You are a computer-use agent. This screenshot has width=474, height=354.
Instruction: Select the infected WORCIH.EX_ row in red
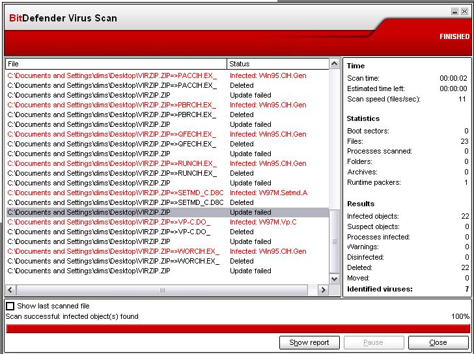167,251
